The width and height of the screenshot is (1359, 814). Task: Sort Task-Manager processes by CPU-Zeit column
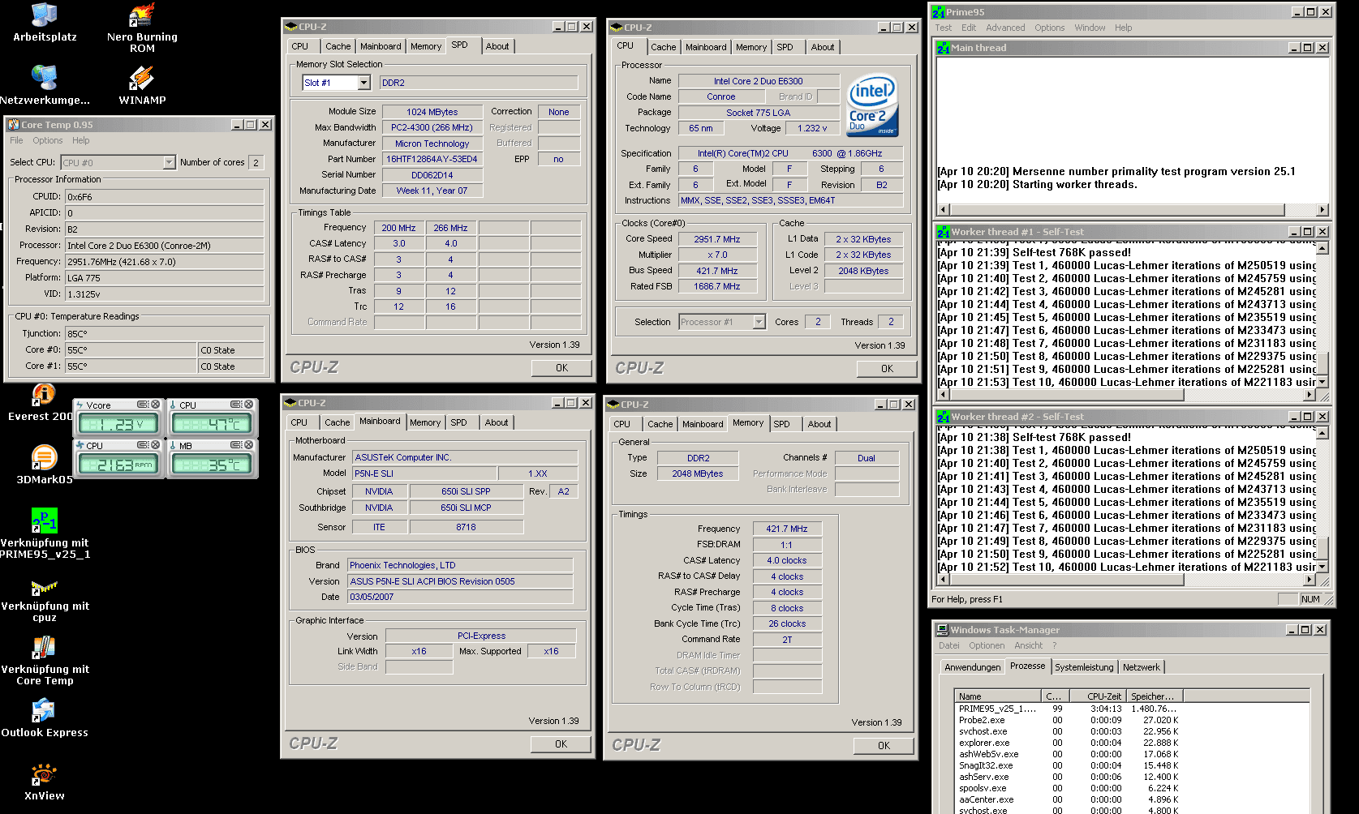(x=1096, y=696)
